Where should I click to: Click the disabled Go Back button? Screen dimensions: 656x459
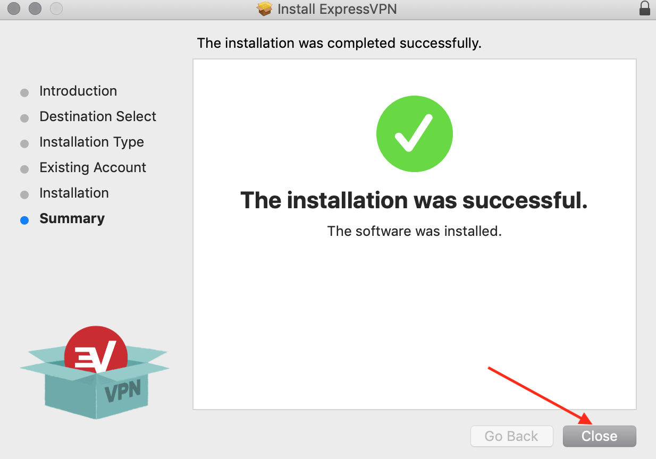(x=511, y=436)
